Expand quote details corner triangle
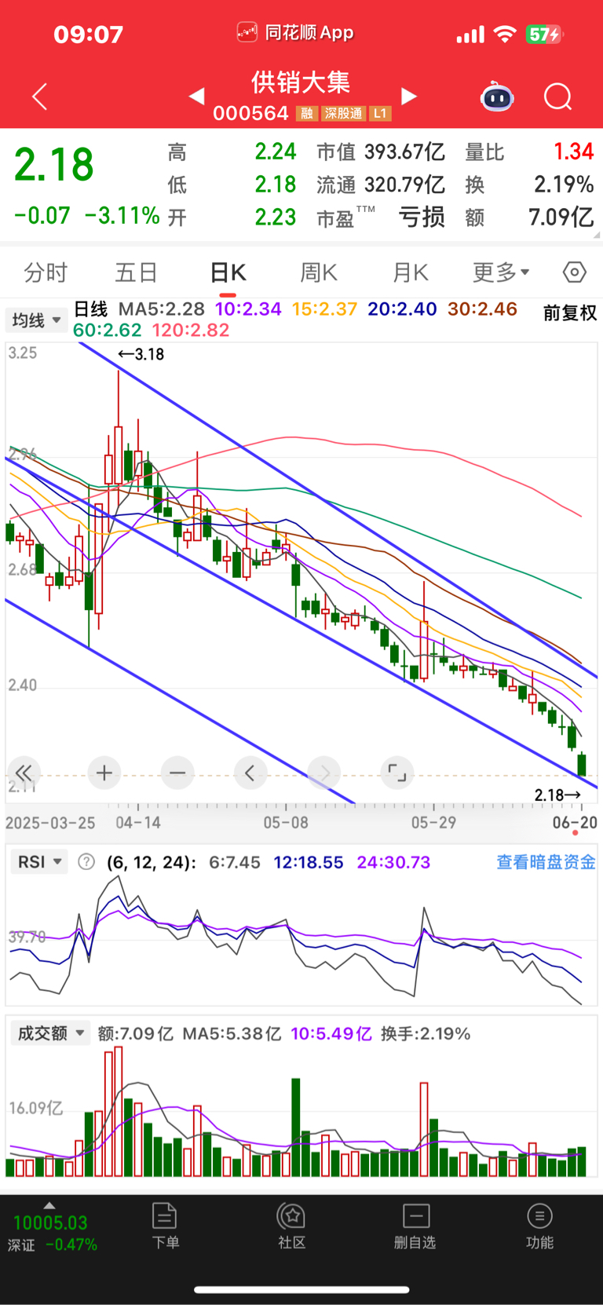The width and height of the screenshot is (603, 1305). (x=597, y=235)
